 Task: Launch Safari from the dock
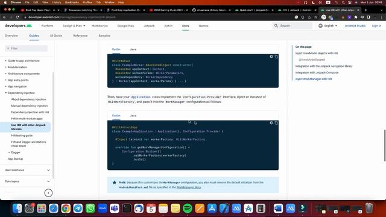point(54,209)
